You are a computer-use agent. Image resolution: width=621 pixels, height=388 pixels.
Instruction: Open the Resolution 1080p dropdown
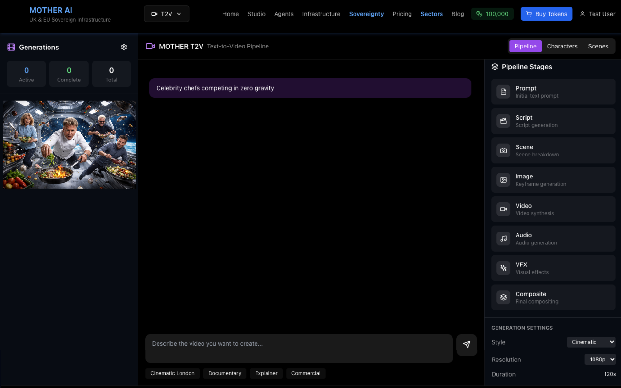click(x=600, y=359)
